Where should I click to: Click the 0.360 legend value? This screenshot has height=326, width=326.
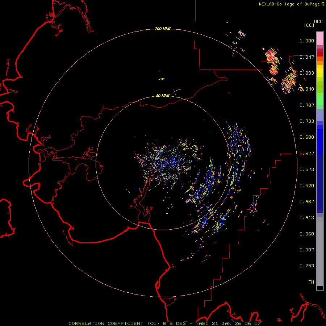[x=307, y=234]
